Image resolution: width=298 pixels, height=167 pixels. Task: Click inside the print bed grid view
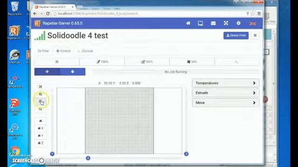click(x=119, y=121)
